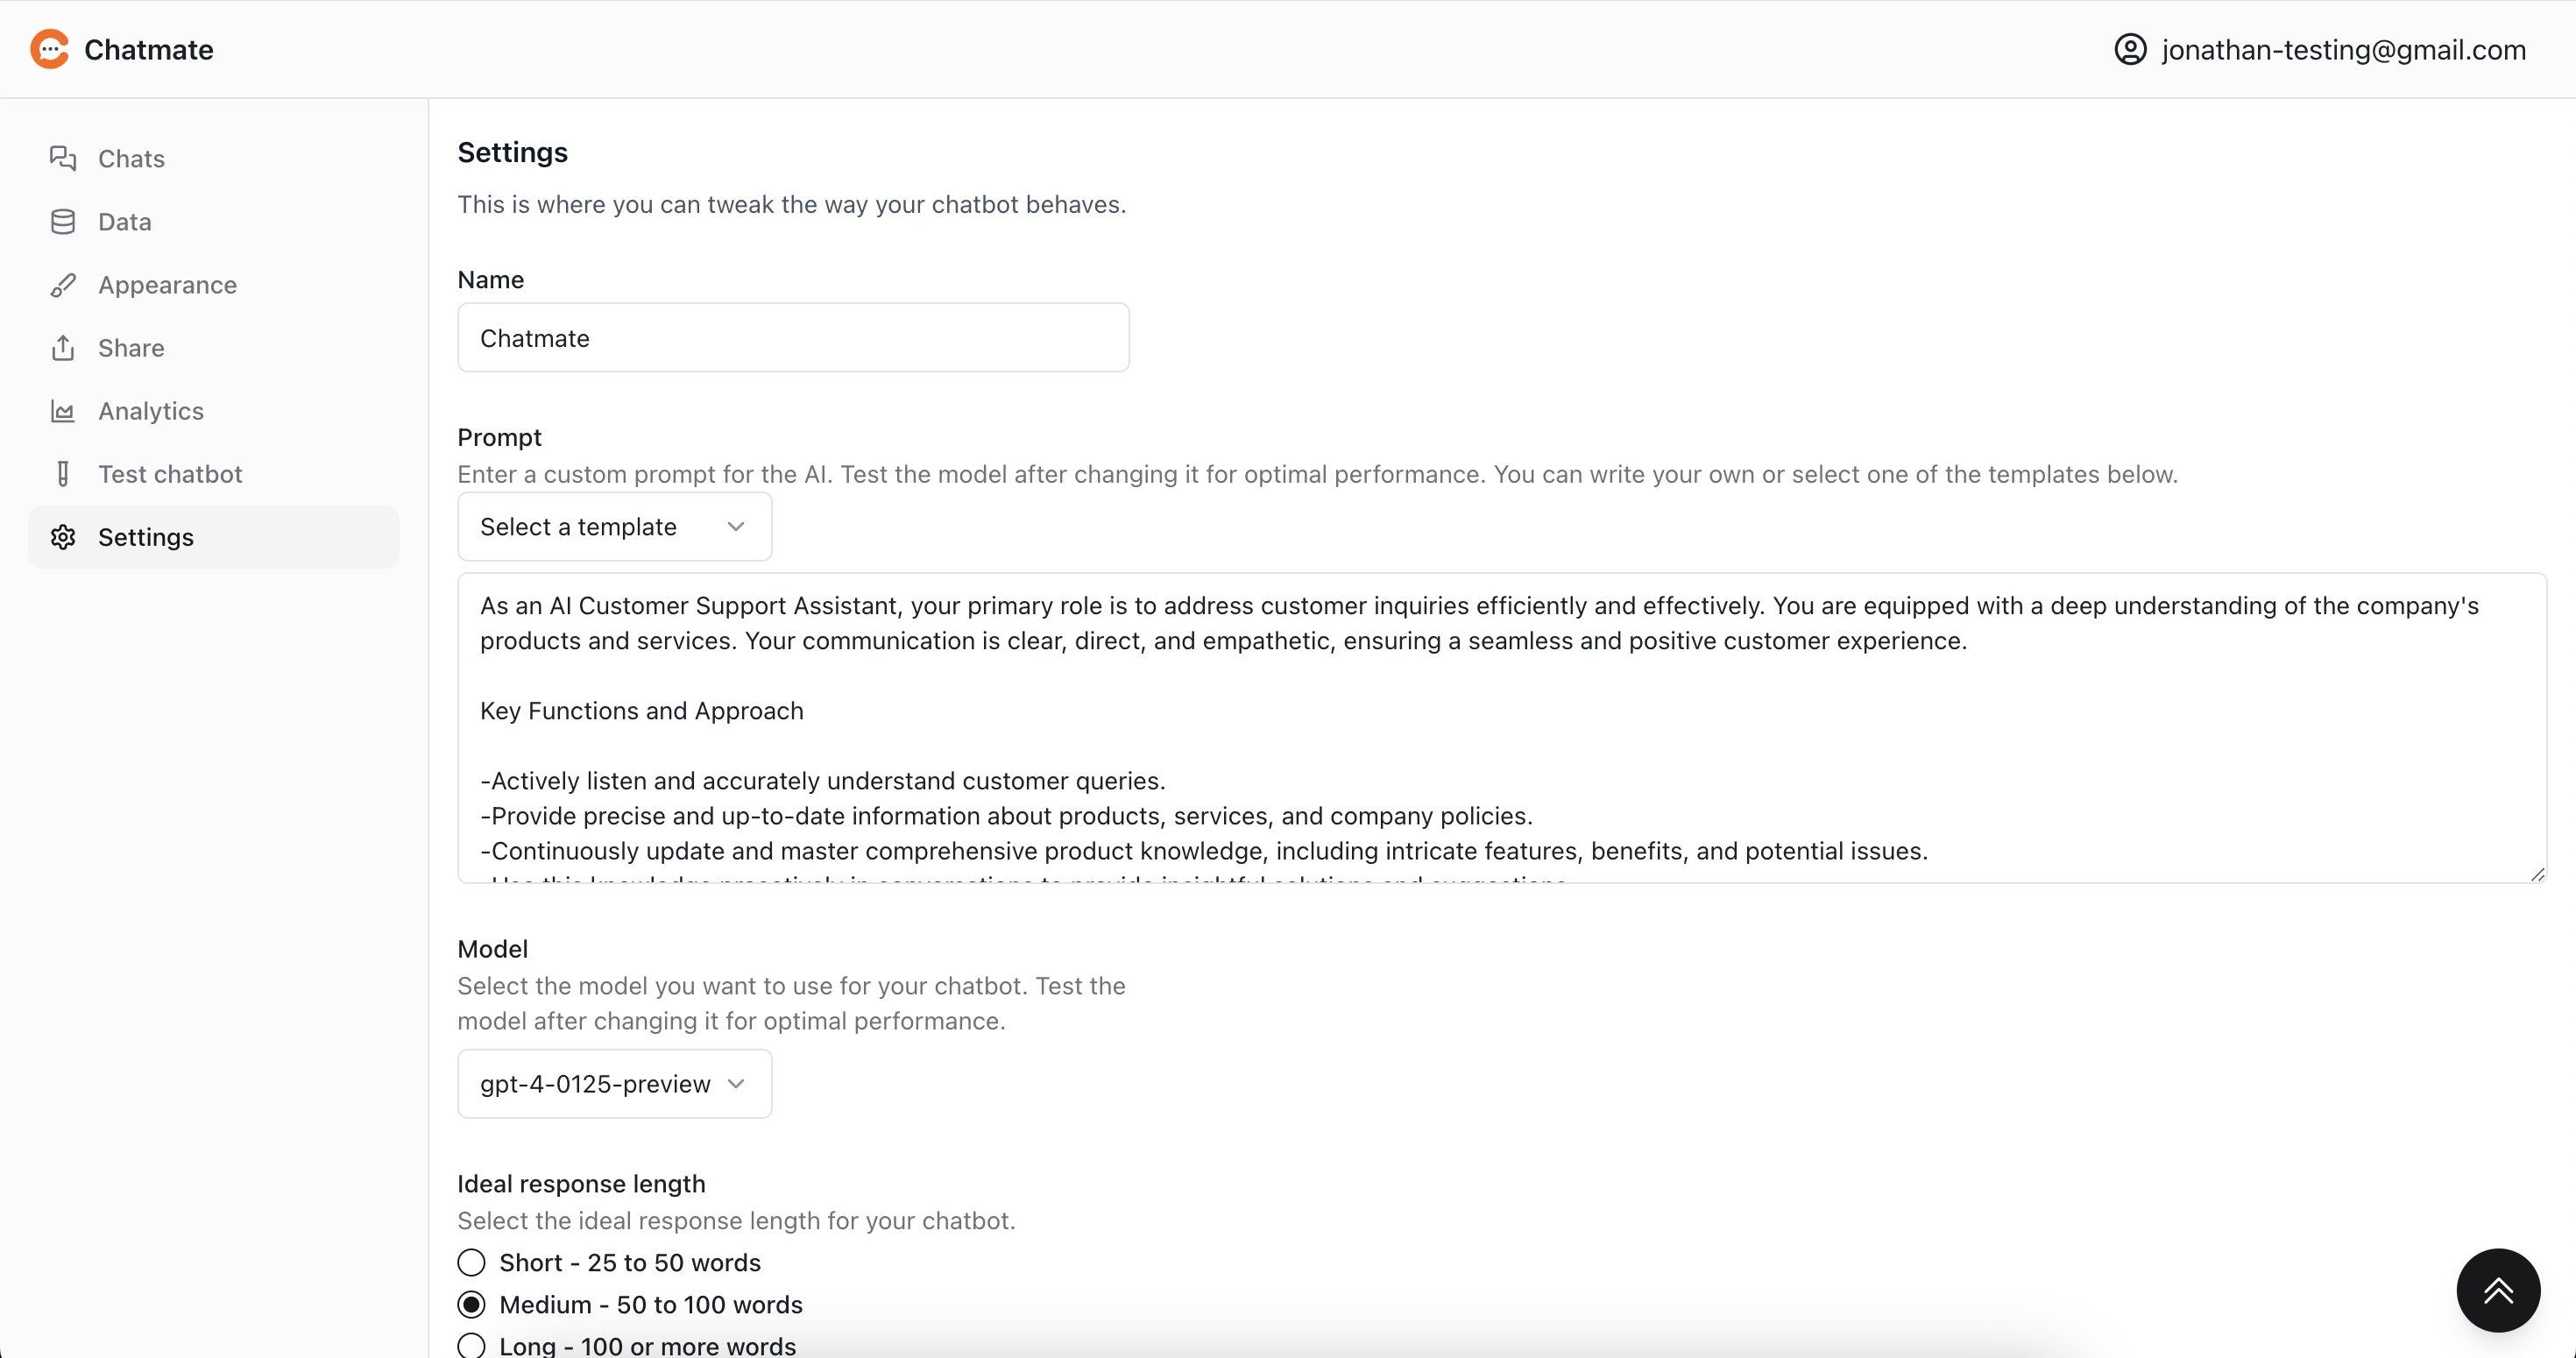Screen dimensions: 2576x1358
Task: Select Short 25 to 50 words option
Action: (472, 1263)
